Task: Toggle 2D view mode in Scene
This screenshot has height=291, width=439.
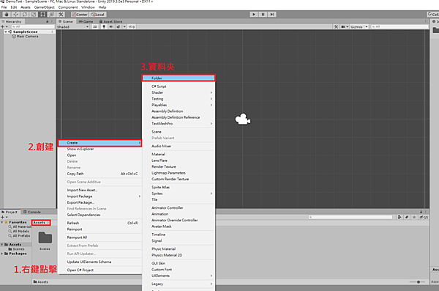Action: pos(95,26)
